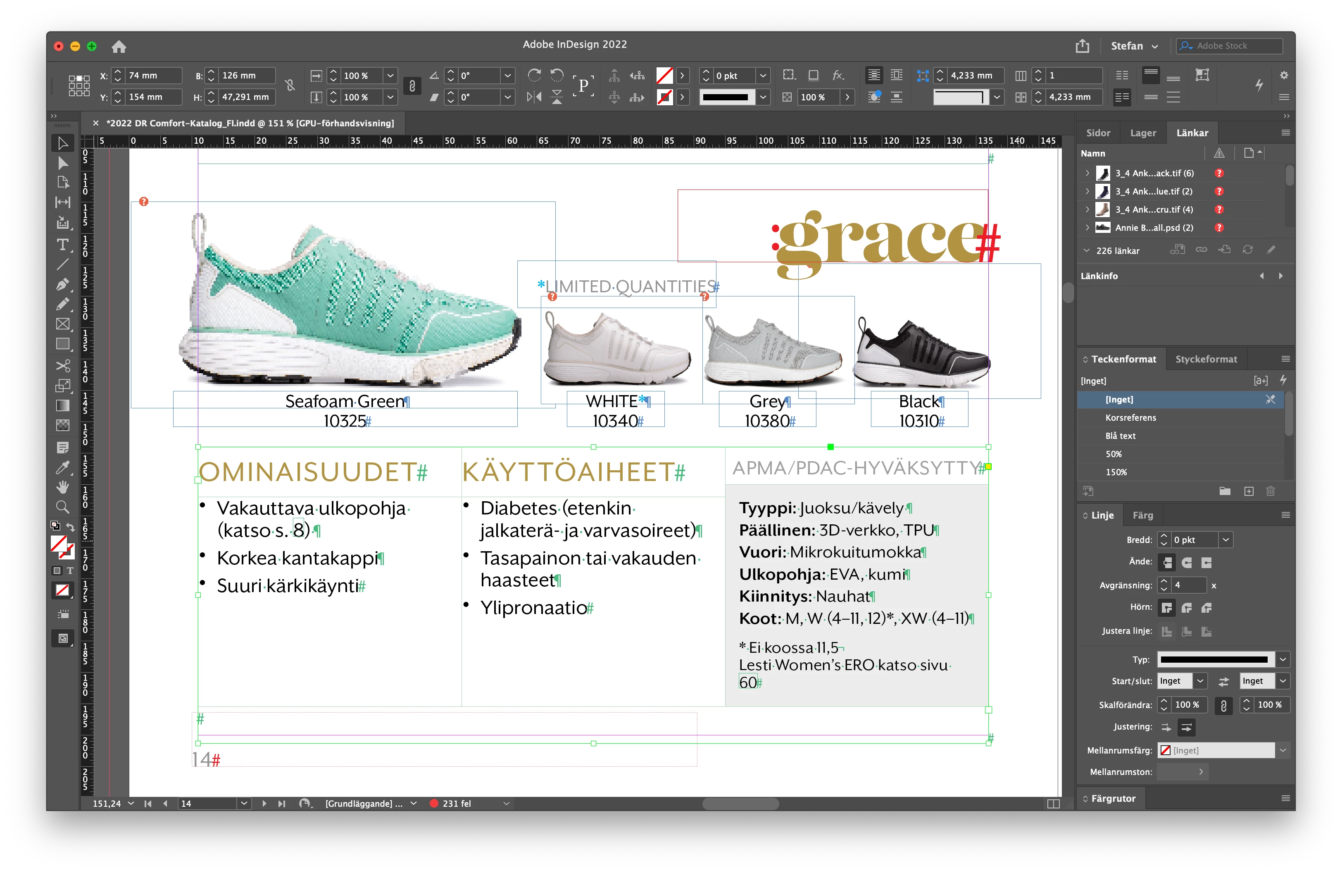Select the Rectangle Frame tool

tap(62, 324)
